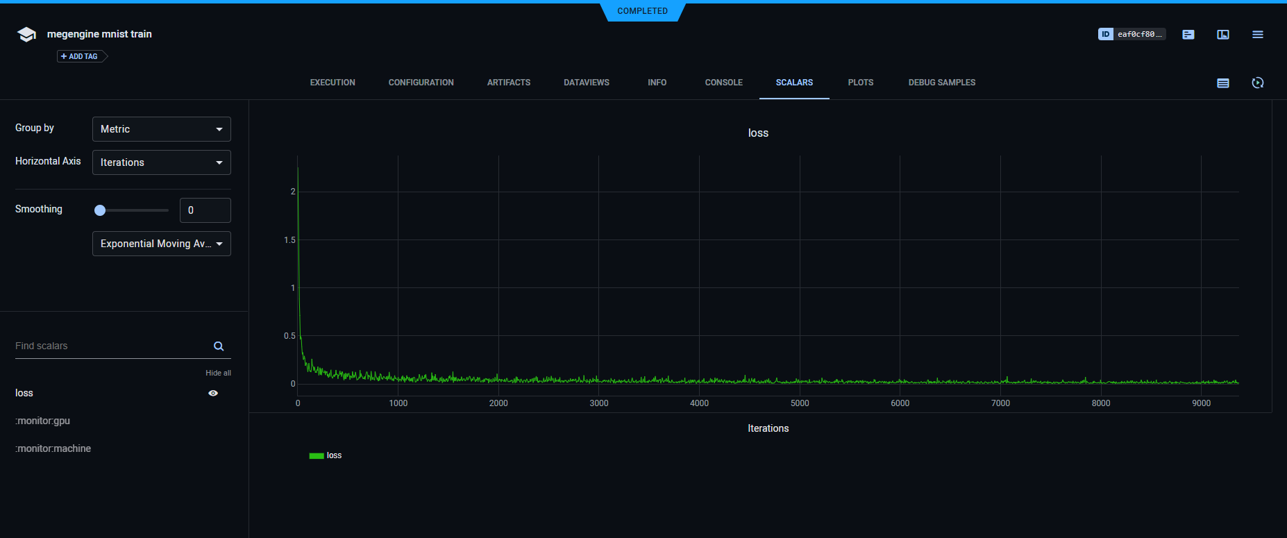Click the Smoothing slider handle
Viewport: 1287px width, 538px height.
tap(100, 210)
